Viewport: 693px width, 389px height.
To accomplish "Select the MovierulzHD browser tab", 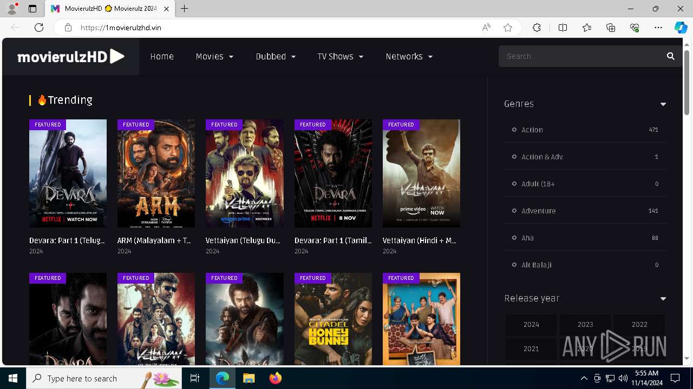I will coord(111,9).
